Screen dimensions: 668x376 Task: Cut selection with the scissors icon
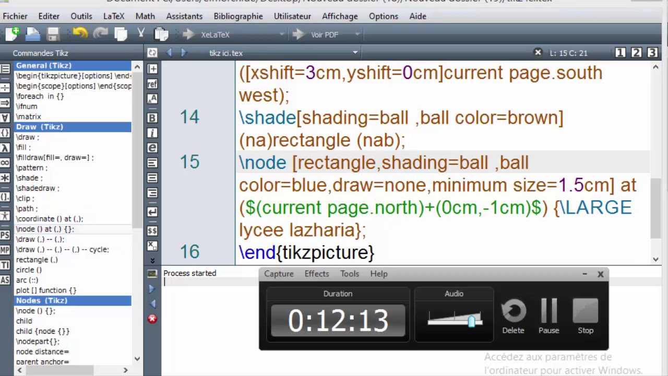141,34
